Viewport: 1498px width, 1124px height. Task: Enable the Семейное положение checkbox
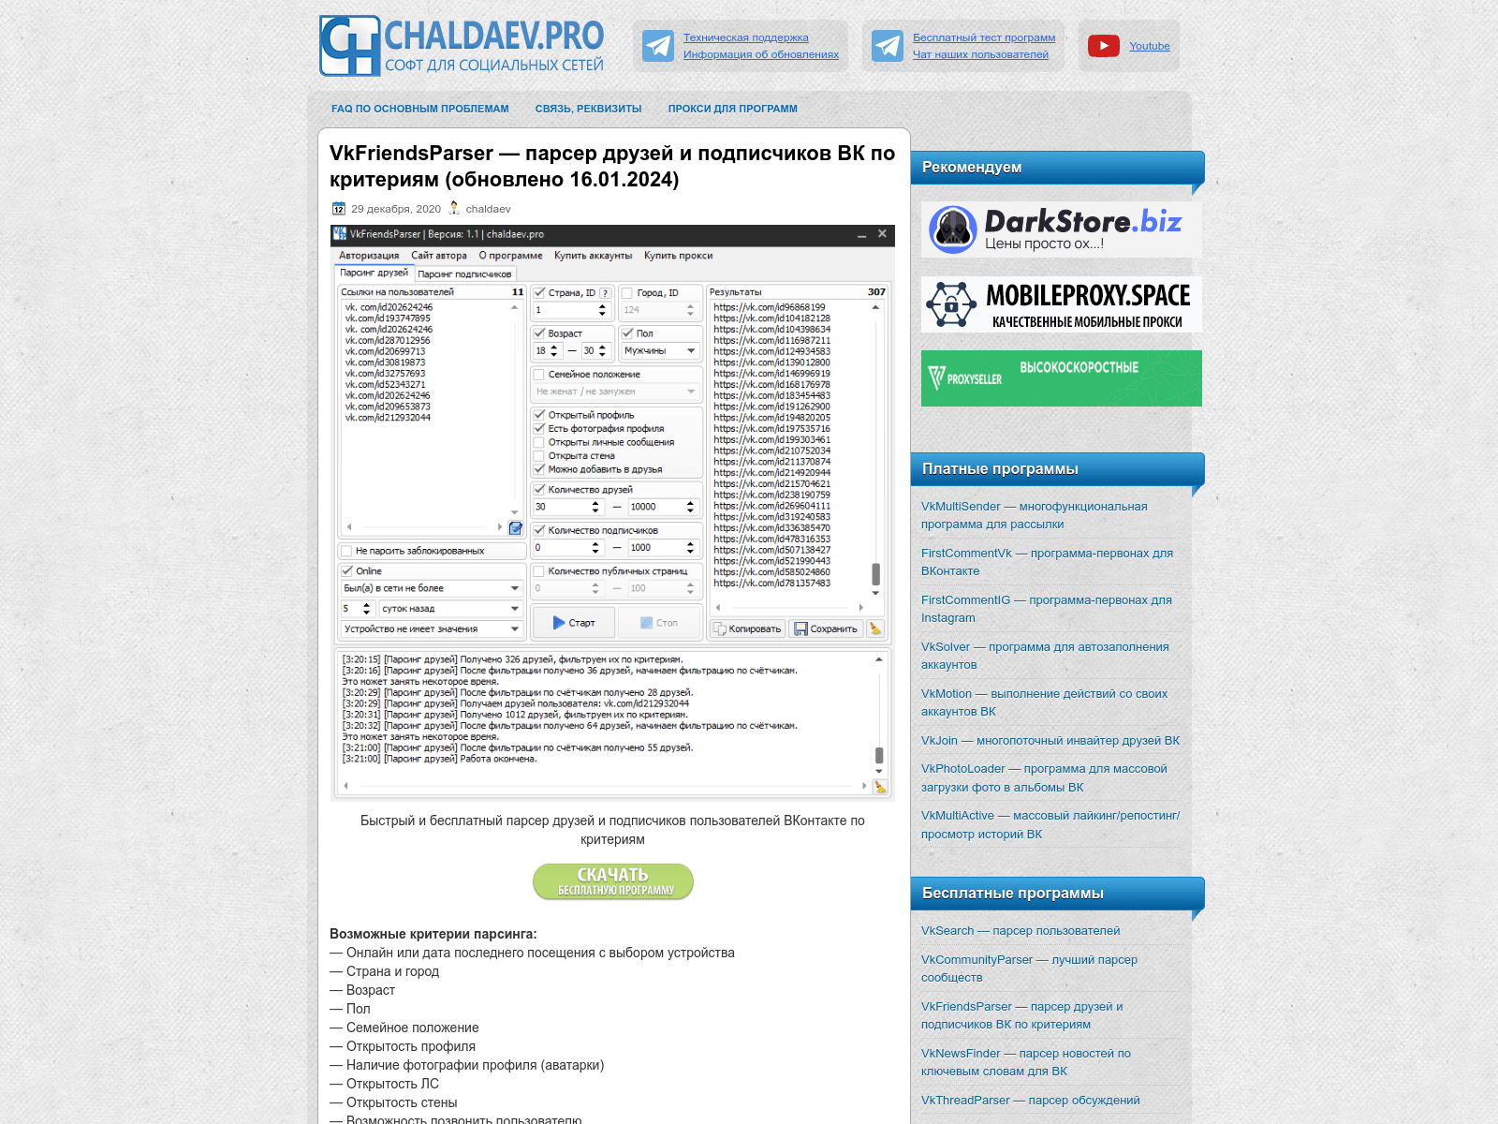pyautogui.click(x=539, y=375)
